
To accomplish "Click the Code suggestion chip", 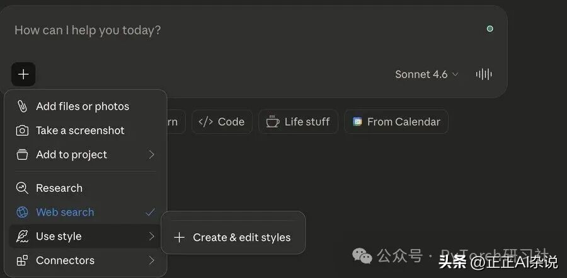I will click(x=222, y=122).
